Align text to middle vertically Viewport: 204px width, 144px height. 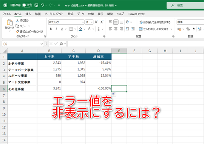116,22
